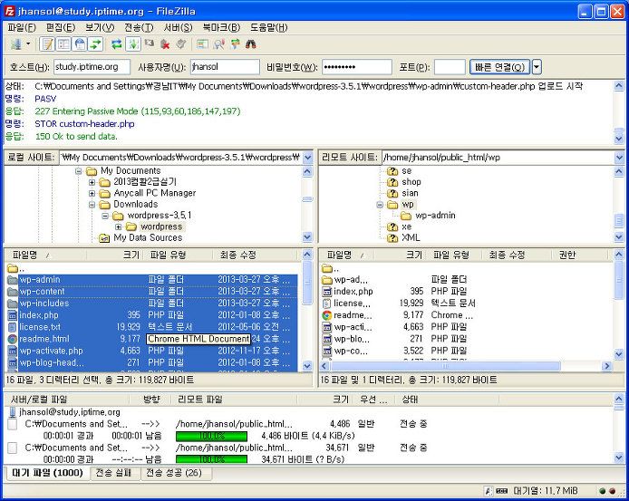Image resolution: width=629 pixels, height=501 pixels.
Task: Expand the local wordpress folder node
Action: point(119,227)
